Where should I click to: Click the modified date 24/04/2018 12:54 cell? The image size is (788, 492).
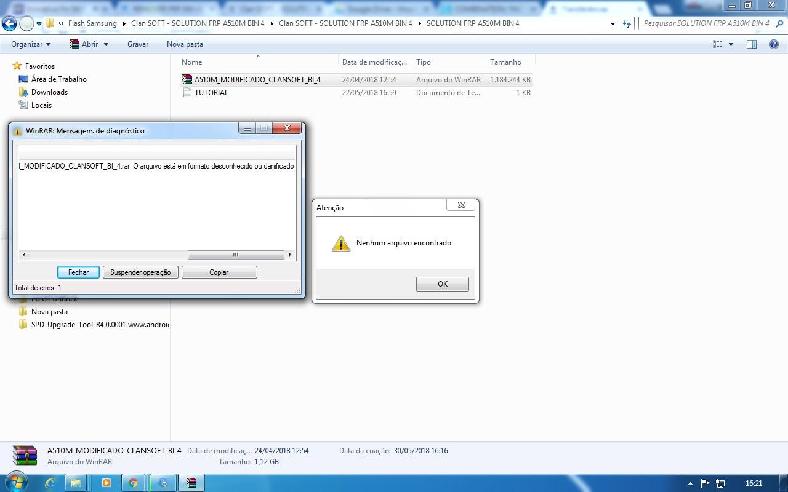[369, 80]
